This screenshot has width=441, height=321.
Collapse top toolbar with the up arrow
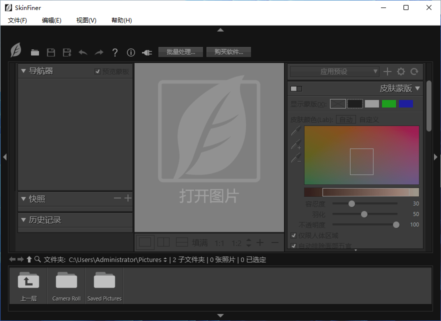220,30
